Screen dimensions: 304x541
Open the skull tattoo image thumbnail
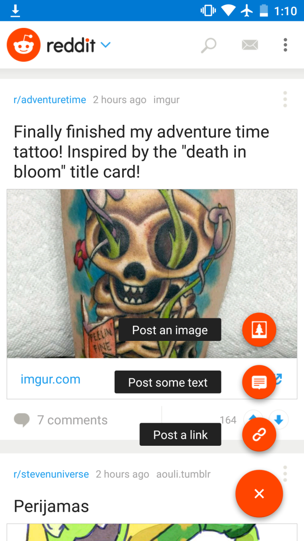click(x=152, y=274)
